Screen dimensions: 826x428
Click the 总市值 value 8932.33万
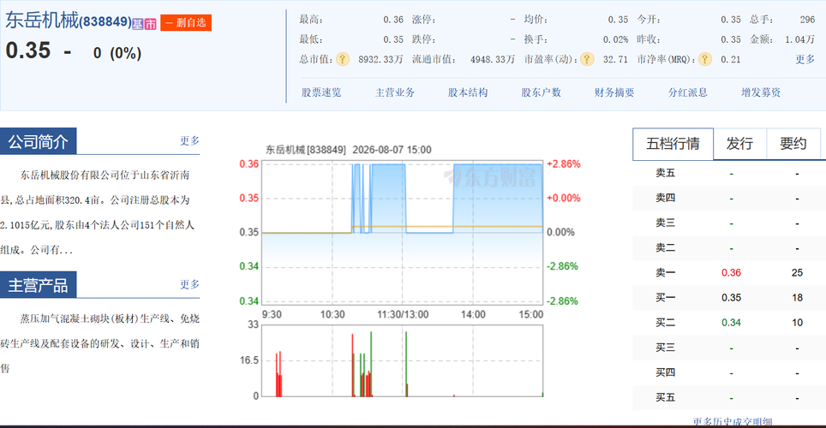click(380, 59)
